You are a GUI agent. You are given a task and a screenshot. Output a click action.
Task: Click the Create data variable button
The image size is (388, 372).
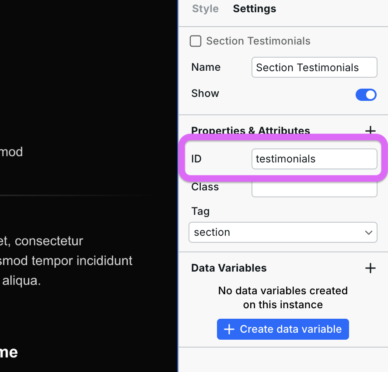[283, 329]
